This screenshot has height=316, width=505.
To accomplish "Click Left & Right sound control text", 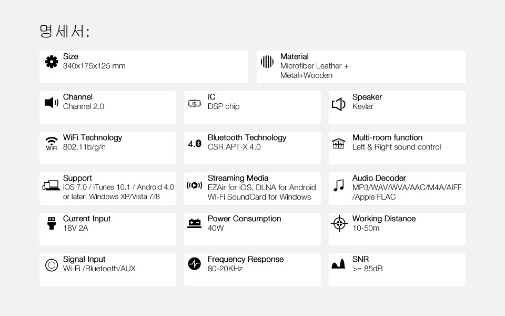I will pyautogui.click(x=397, y=147).
